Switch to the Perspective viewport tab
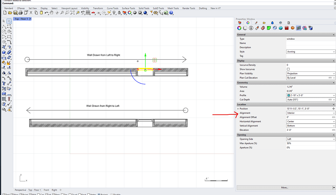Screen dimensions: 336x195 coord(20,190)
